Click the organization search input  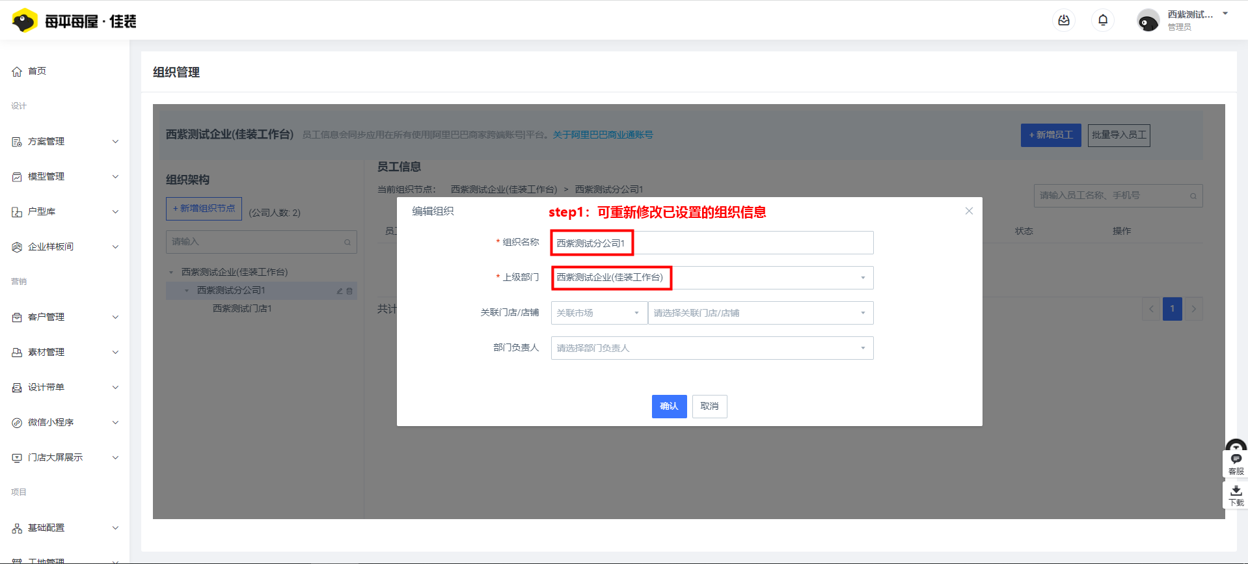(261, 242)
